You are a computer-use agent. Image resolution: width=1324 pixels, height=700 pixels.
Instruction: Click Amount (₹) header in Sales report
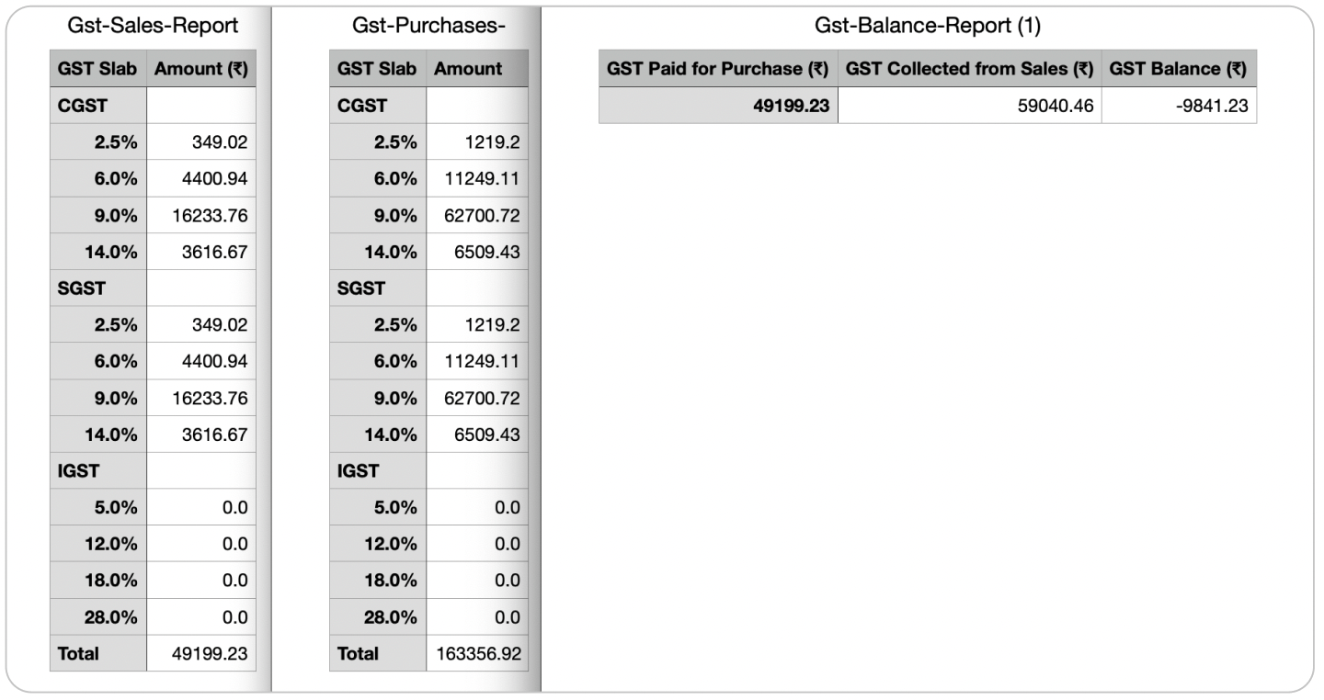(201, 69)
